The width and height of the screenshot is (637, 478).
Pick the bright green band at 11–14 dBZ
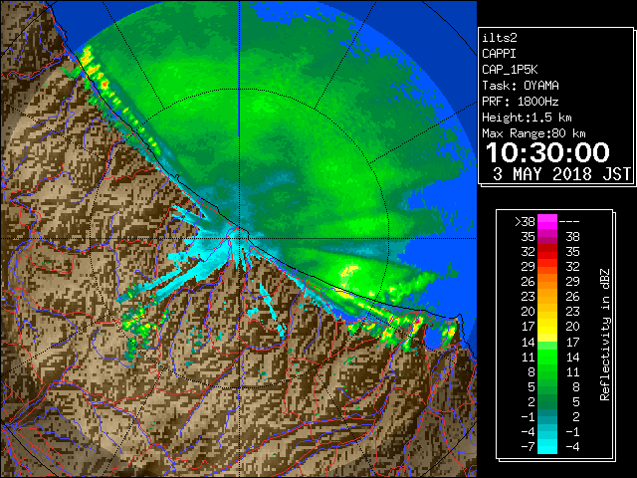[547, 357]
